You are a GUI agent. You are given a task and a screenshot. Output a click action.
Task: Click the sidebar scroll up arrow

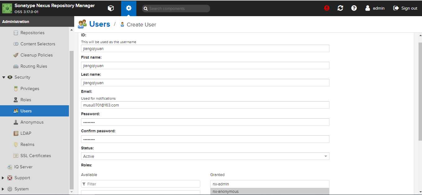point(71,30)
